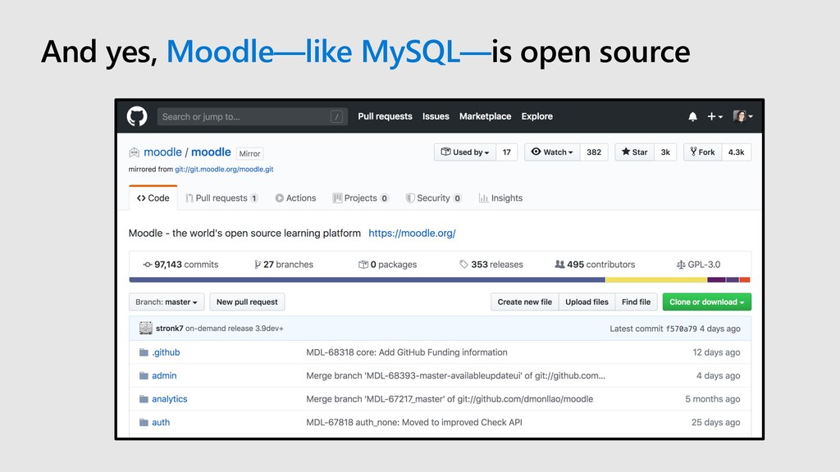Viewport: 840px width, 472px height.
Task: Click Find file
Action: (636, 302)
